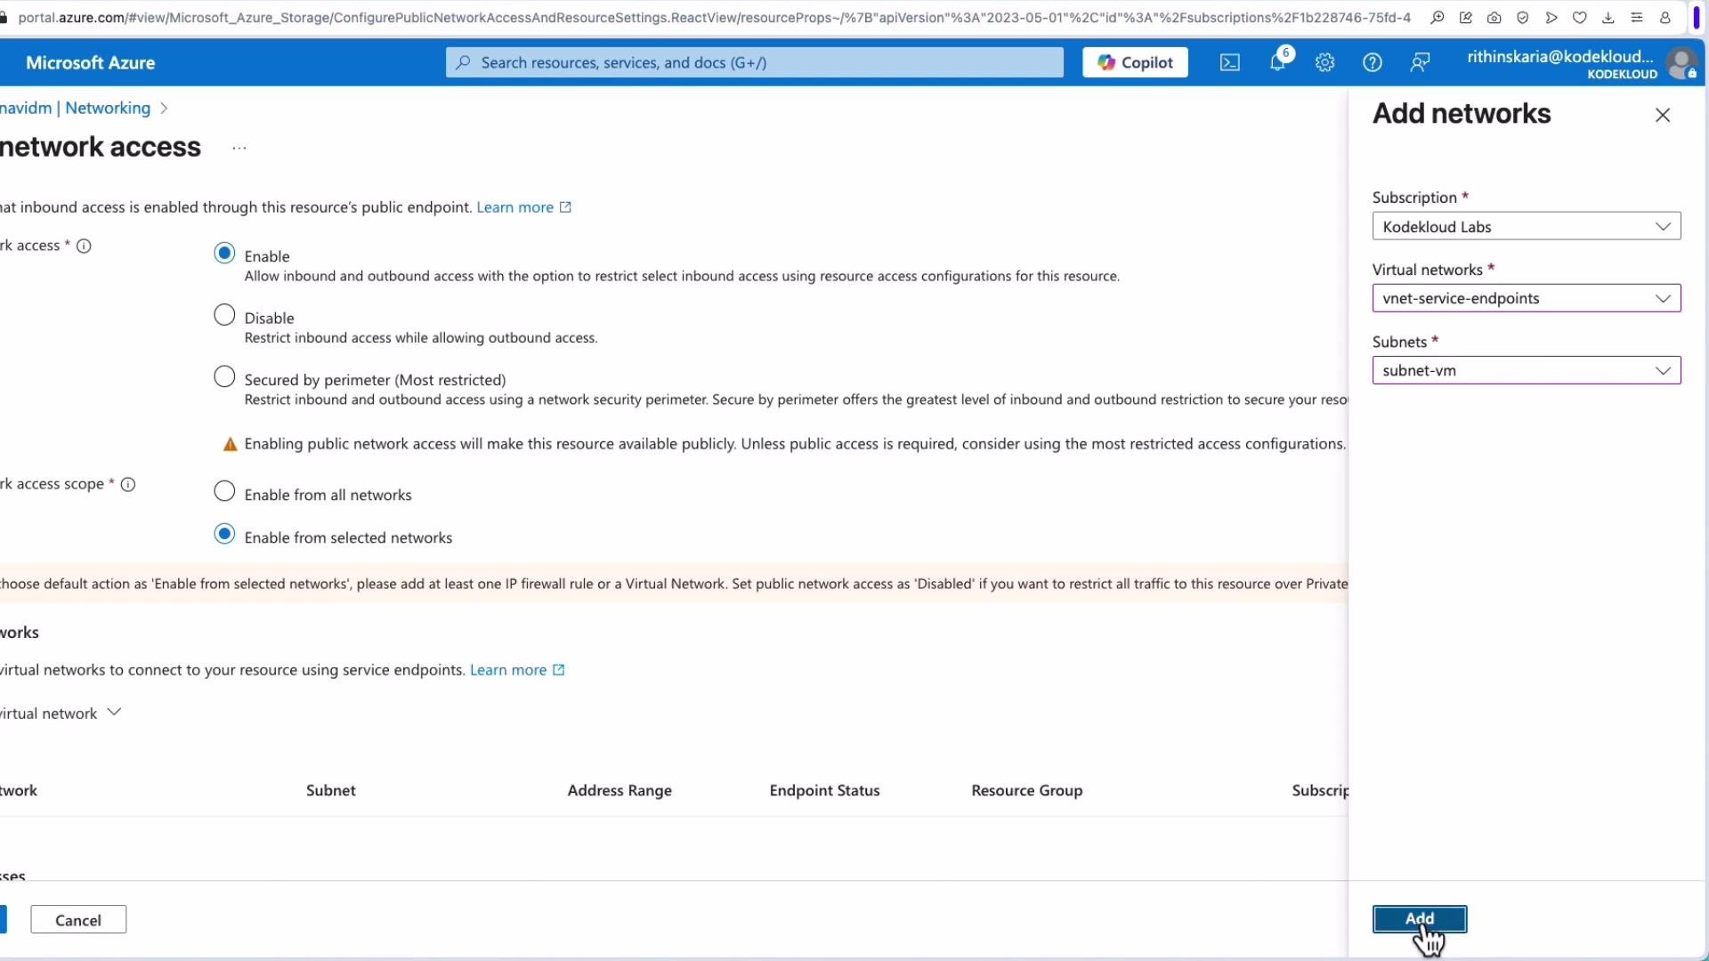The height and width of the screenshot is (961, 1709).
Task: Select Enable from selected networks radio
Action: pos(224,535)
